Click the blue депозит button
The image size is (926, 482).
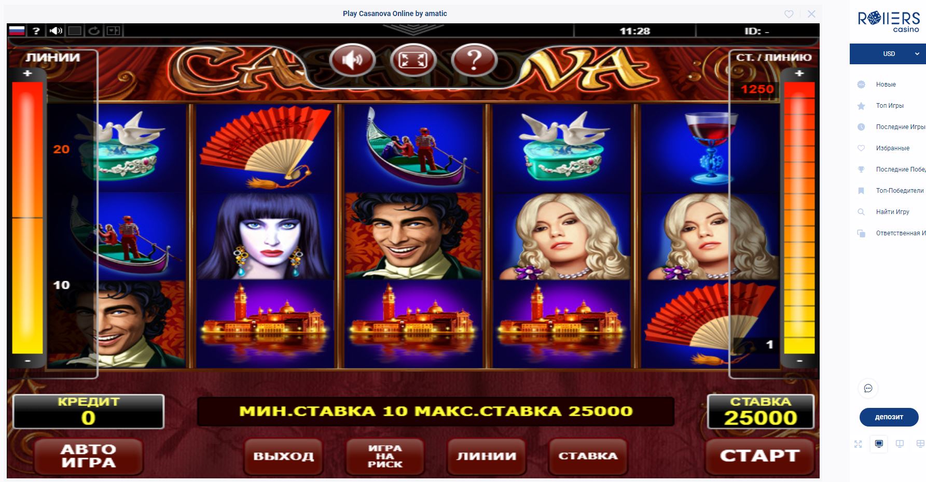pos(889,417)
